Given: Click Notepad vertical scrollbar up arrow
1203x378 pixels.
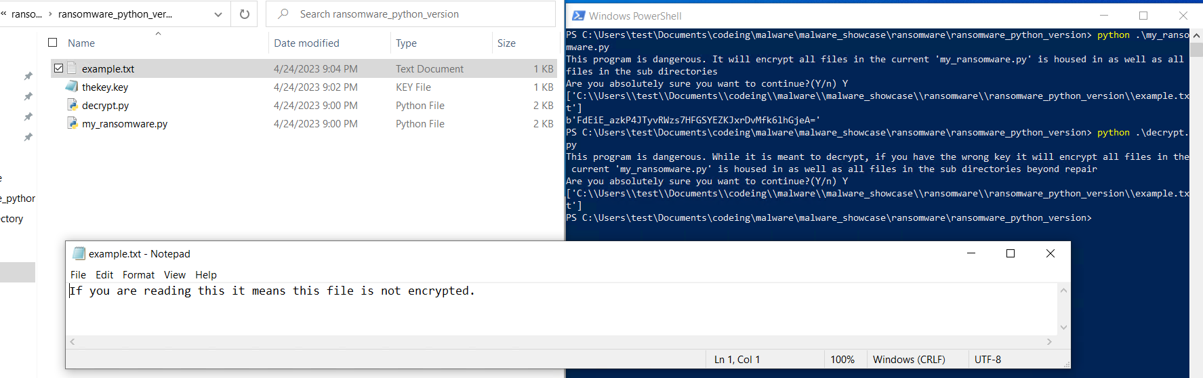Looking at the screenshot, I should 1063,290.
